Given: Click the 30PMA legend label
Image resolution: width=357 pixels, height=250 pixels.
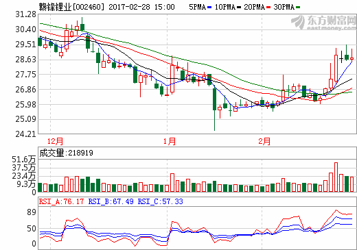Looking at the screenshot, I should click(284, 7).
